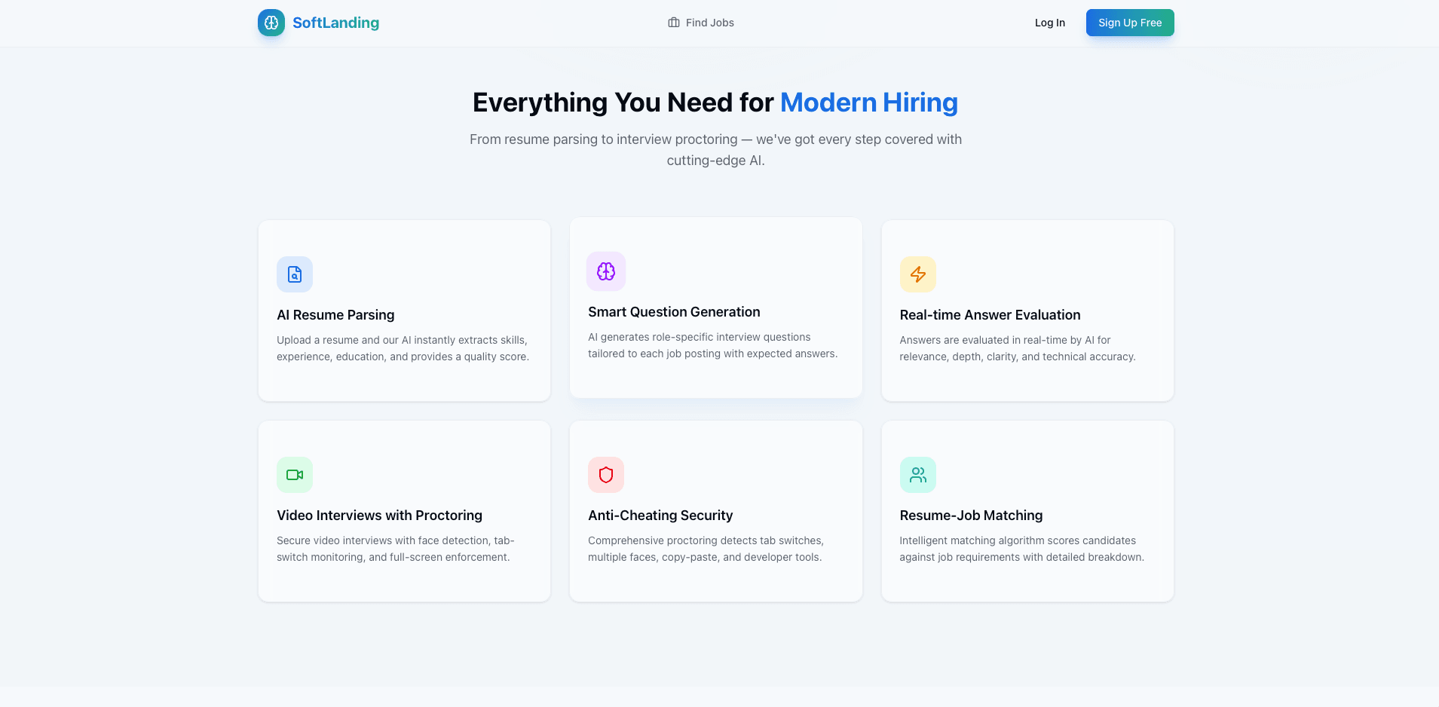Click the green video camera icon
The height and width of the screenshot is (707, 1439).
(295, 475)
